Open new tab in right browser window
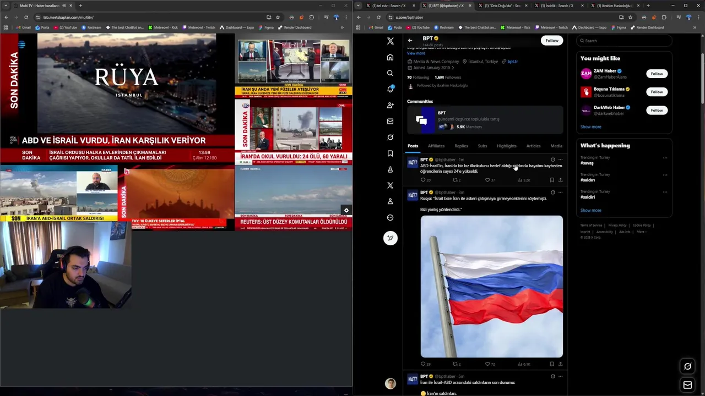705x396 pixels. click(648, 5)
